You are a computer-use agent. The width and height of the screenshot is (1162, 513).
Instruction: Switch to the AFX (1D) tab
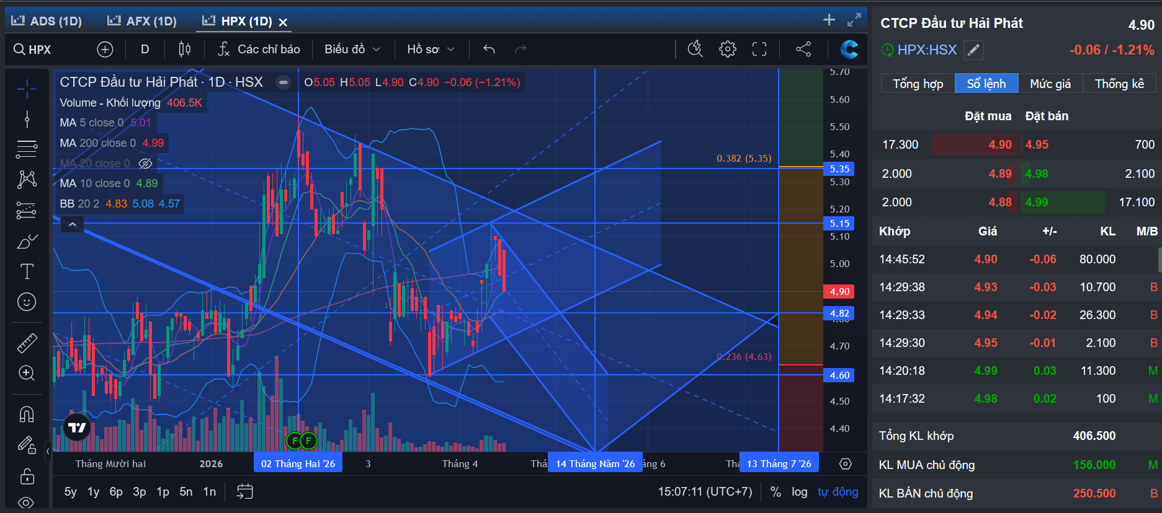click(x=142, y=21)
